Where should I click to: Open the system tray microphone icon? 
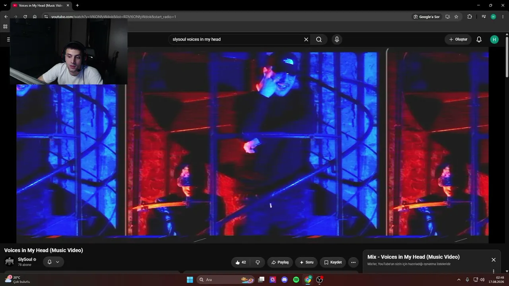coord(467,280)
